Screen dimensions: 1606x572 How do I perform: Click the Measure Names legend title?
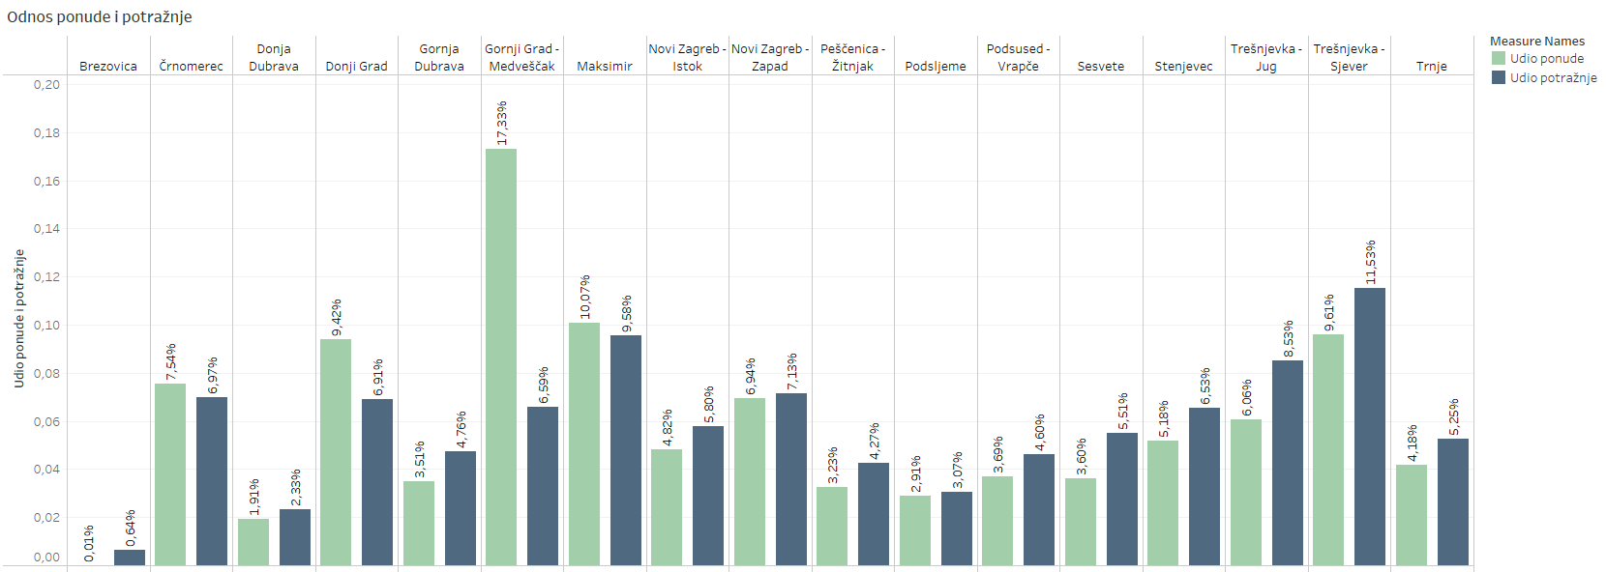[x=1536, y=42]
